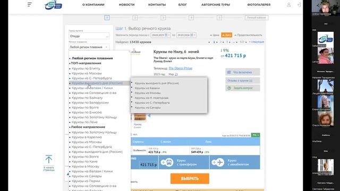Select 'Круизы по Каме' option
The width and height of the screenshot is (340, 191).
coord(84,161)
